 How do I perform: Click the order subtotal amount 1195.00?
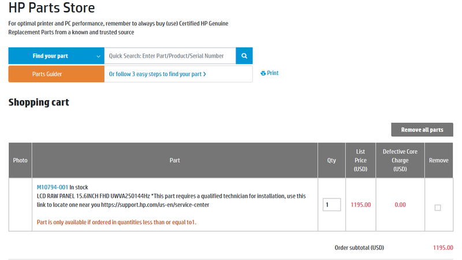(443, 248)
